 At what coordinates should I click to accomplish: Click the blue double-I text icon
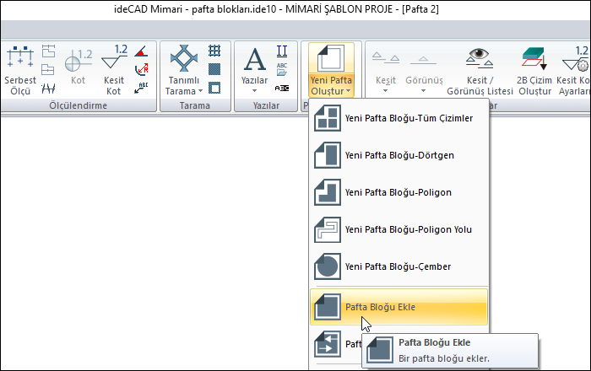point(282,51)
